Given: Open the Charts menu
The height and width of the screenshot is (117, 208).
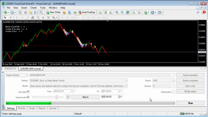Looking at the screenshot, I should [33, 8].
